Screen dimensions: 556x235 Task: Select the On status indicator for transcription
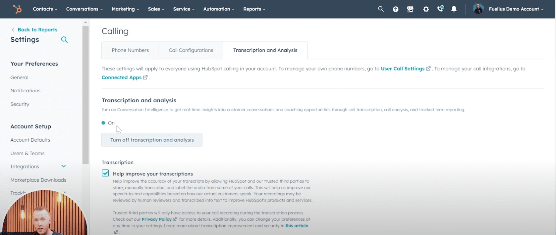click(104, 122)
